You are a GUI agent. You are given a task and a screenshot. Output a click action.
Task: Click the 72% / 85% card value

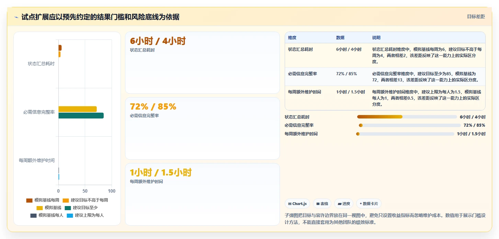pyautogui.click(x=153, y=107)
